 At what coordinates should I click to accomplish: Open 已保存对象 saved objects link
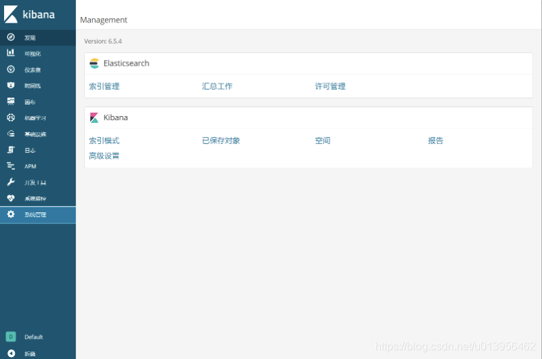tap(221, 141)
